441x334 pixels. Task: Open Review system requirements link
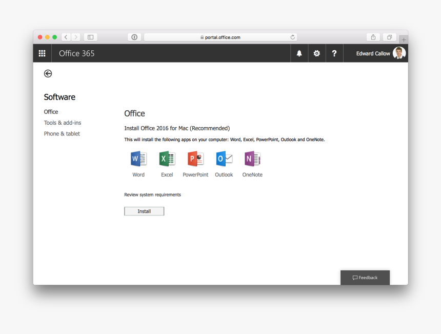(152, 195)
